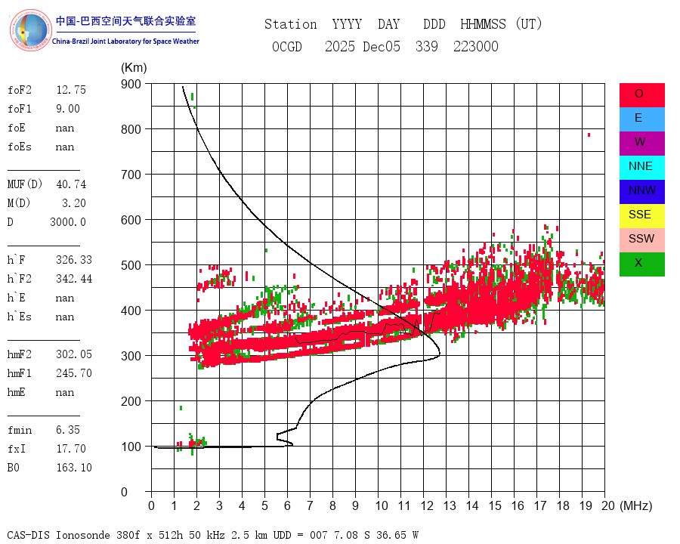Viewport: 680px width, 544px height.
Task: Click the (UT) header label
Action: click(x=529, y=24)
